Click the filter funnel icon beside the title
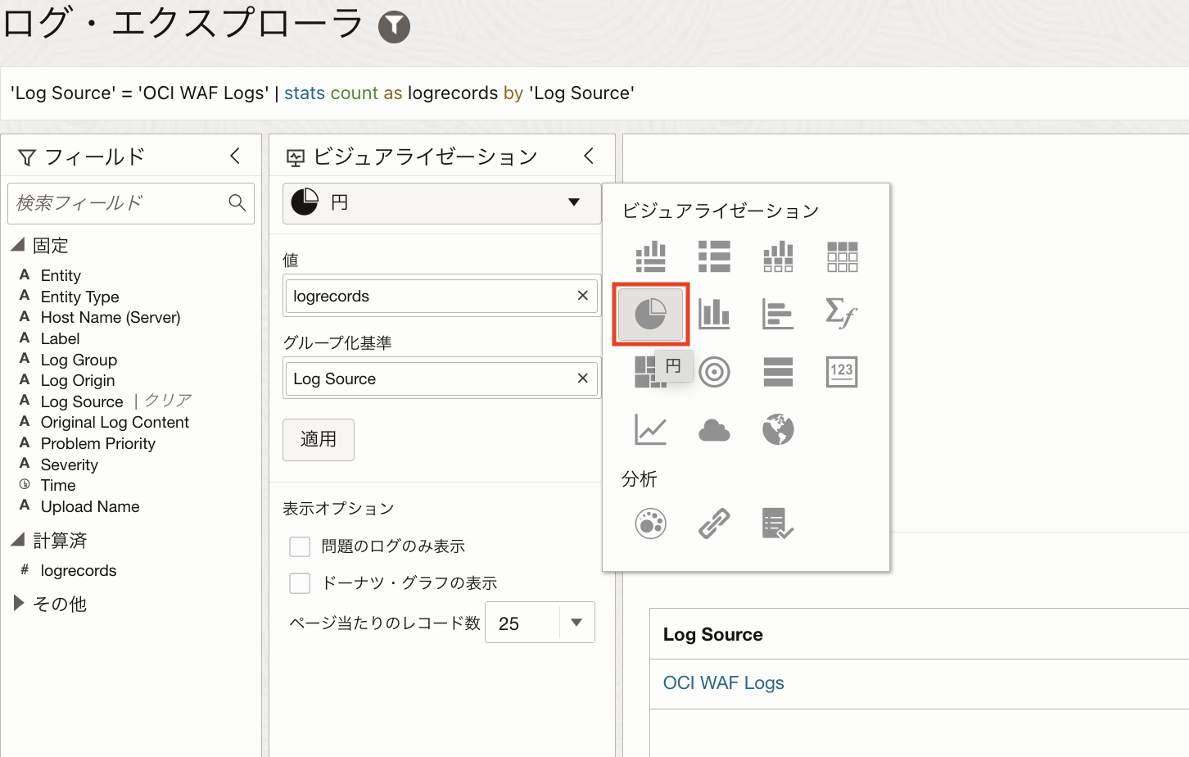This screenshot has width=1189, height=757. [394, 27]
